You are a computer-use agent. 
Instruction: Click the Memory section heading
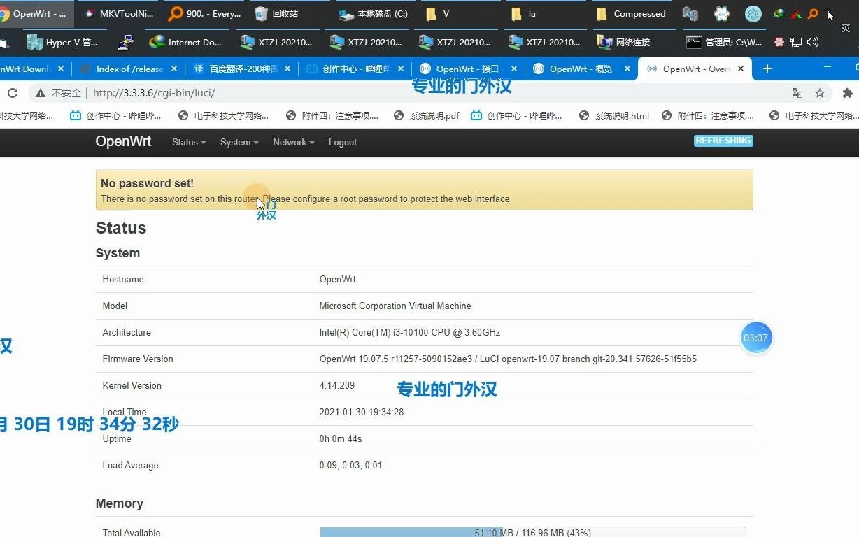point(120,503)
